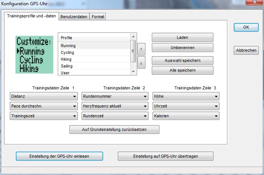Click Einstellung auf GPS-Uhr übertragen
This screenshot has width=264, height=175.
pyautogui.click(x=165, y=156)
